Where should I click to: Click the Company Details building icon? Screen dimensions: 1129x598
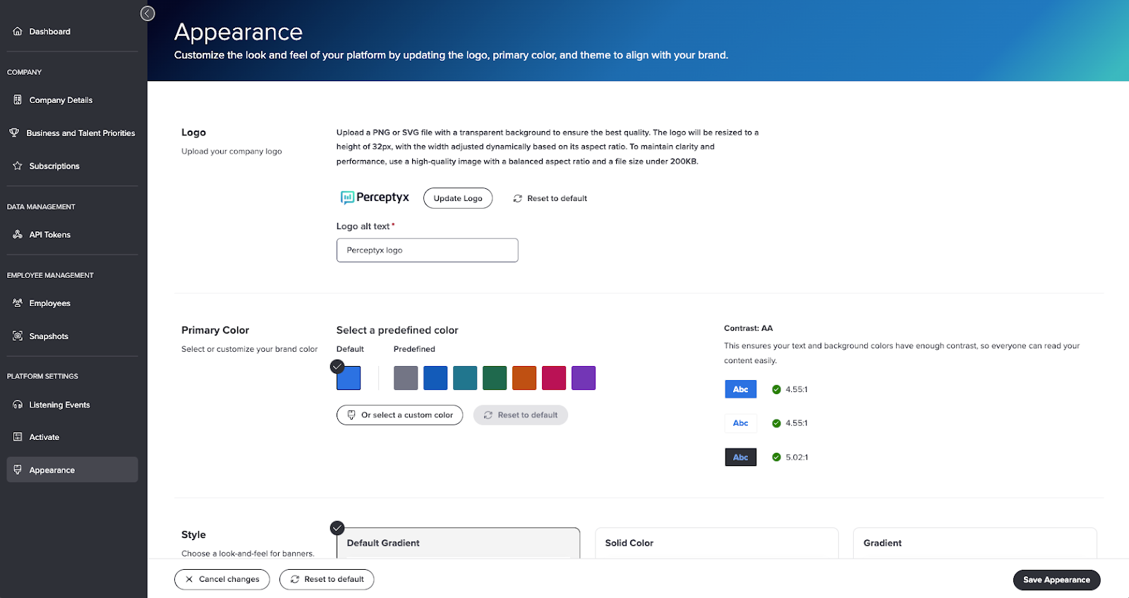18,100
